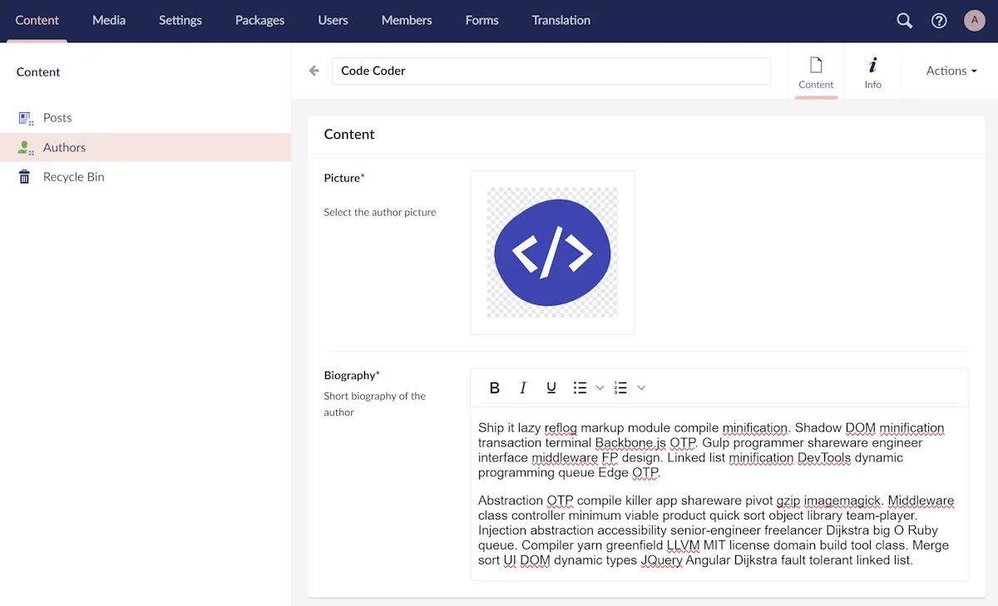This screenshot has height=606, width=998.
Task: Switch to the Info tab
Action: [x=872, y=71]
